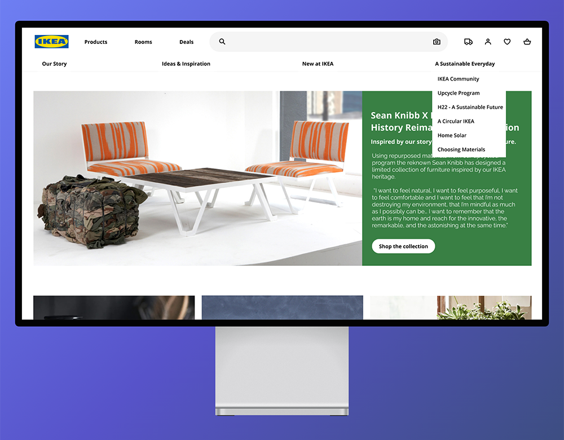Choose Home Solar entry
Viewport: 564px width, 440px height.
point(452,135)
